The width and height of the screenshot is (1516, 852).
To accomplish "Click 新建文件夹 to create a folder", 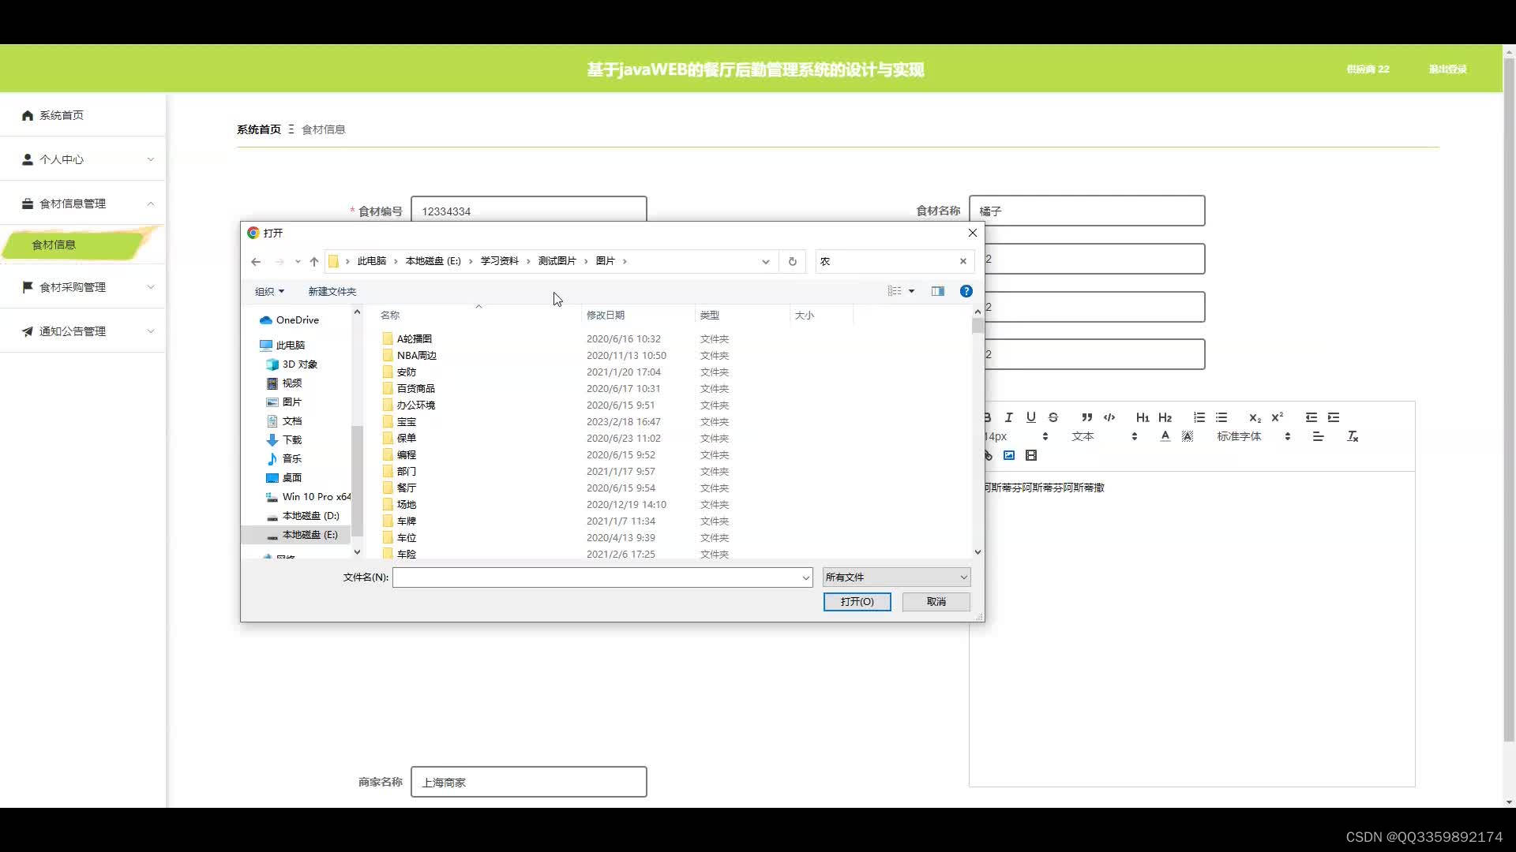I will 332,291.
